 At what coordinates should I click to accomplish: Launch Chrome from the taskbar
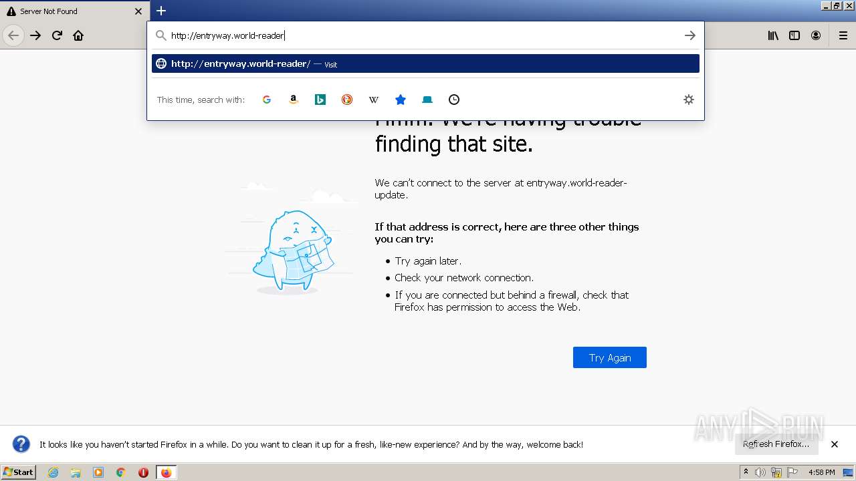[121, 472]
